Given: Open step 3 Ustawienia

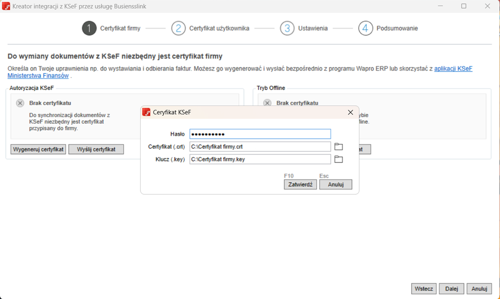Looking at the screenshot, I should pos(287,28).
